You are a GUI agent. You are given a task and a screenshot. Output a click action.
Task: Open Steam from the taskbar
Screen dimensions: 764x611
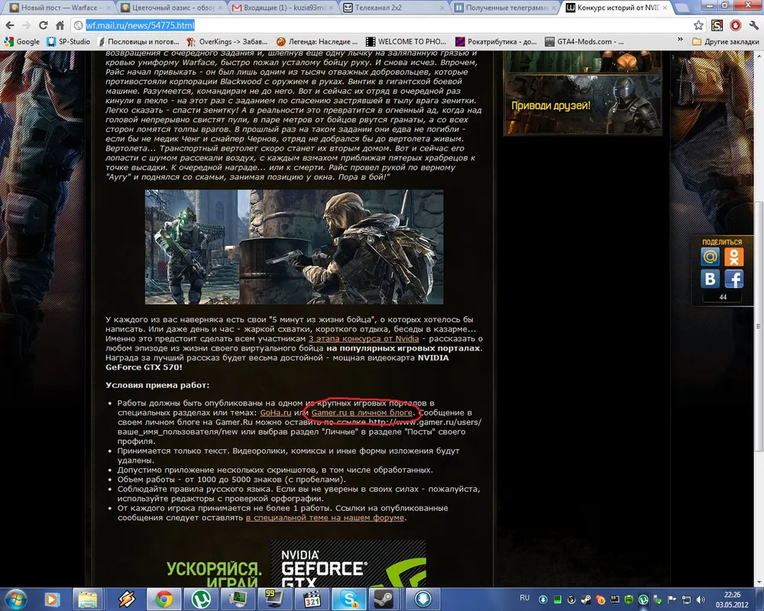click(x=382, y=598)
